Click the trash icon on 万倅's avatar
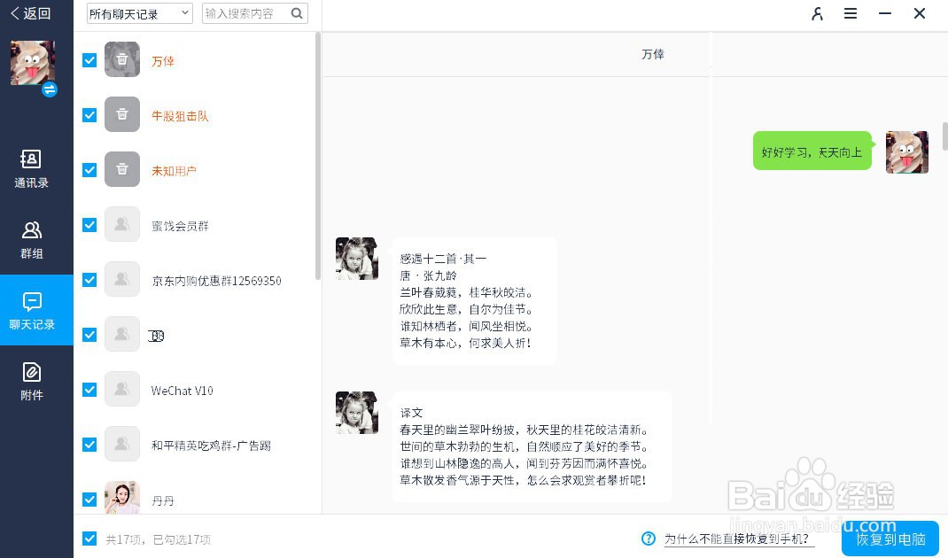The height and width of the screenshot is (558, 948). coord(121,59)
